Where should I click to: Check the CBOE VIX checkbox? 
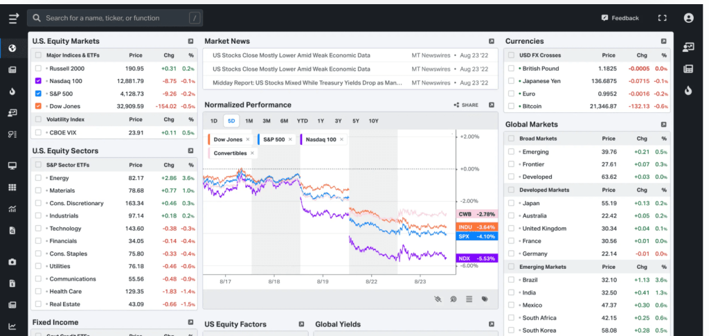[38, 132]
